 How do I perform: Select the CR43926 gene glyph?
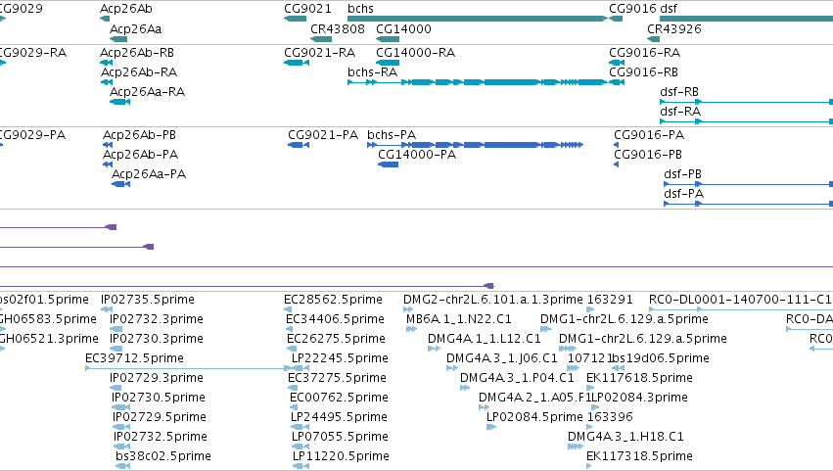coord(654,39)
